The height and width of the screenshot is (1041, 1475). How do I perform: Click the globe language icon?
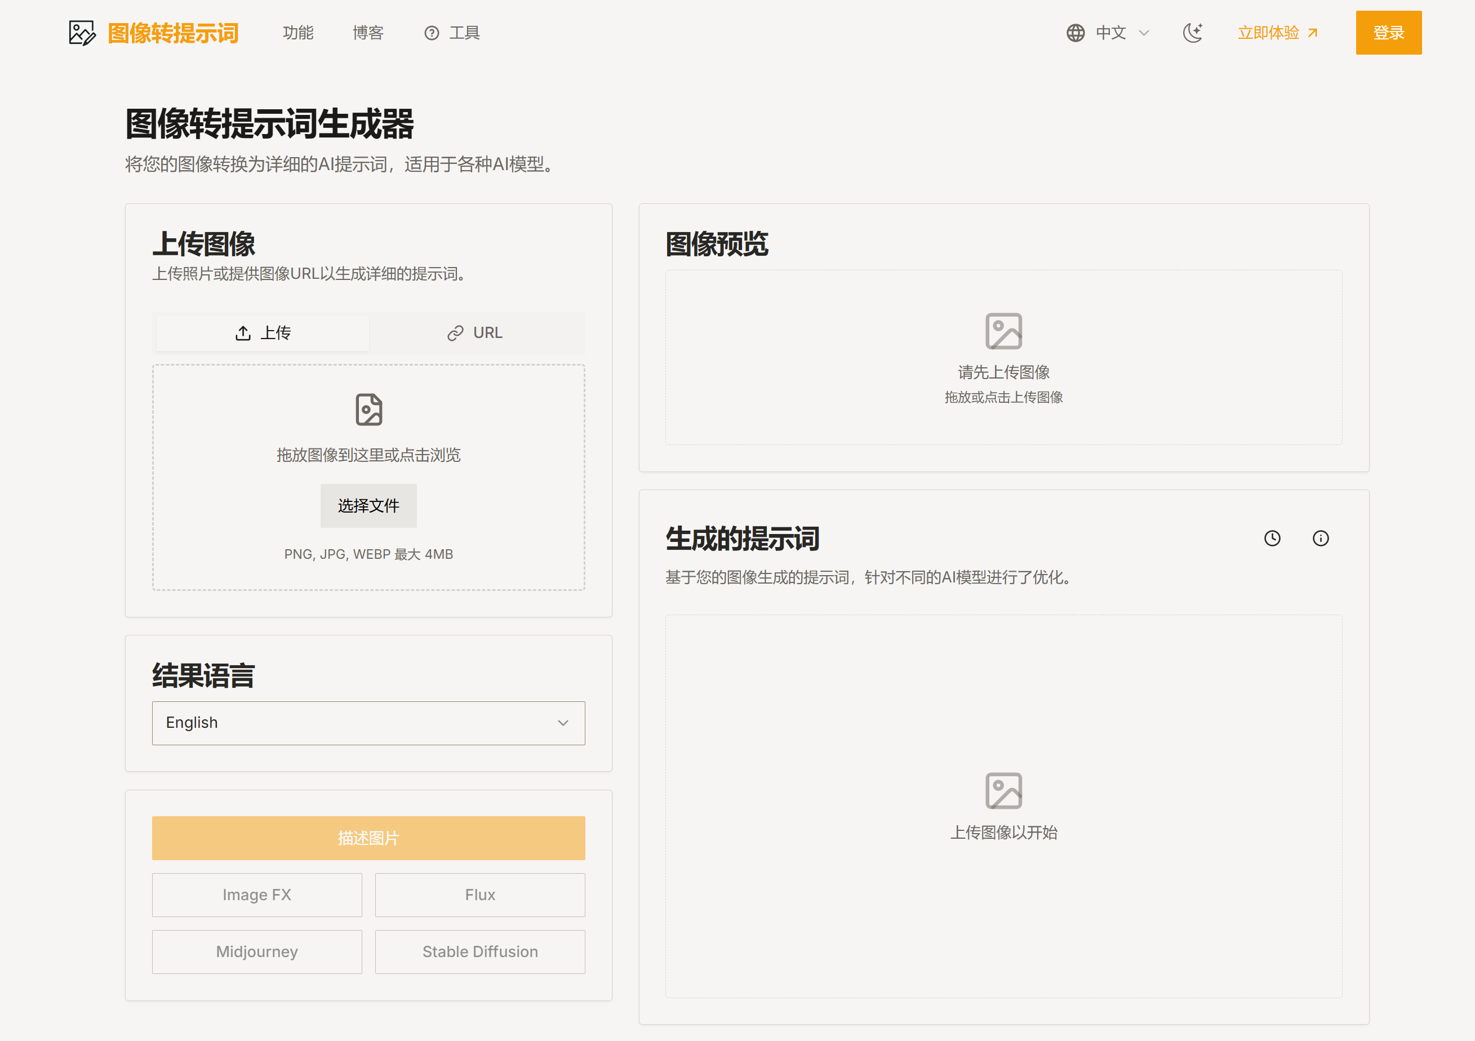1076,33
